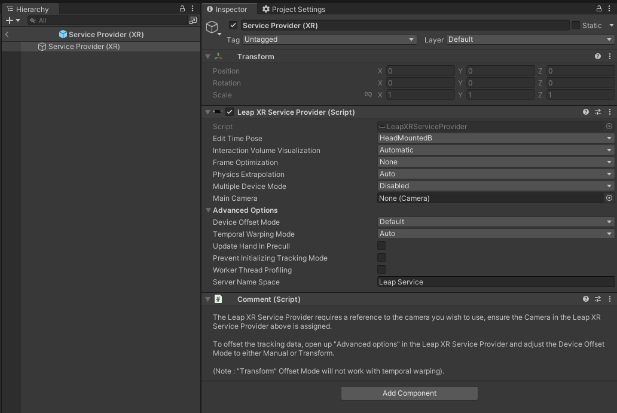
Task: Open the Hierarchy panel options menu
Action: 193,8
